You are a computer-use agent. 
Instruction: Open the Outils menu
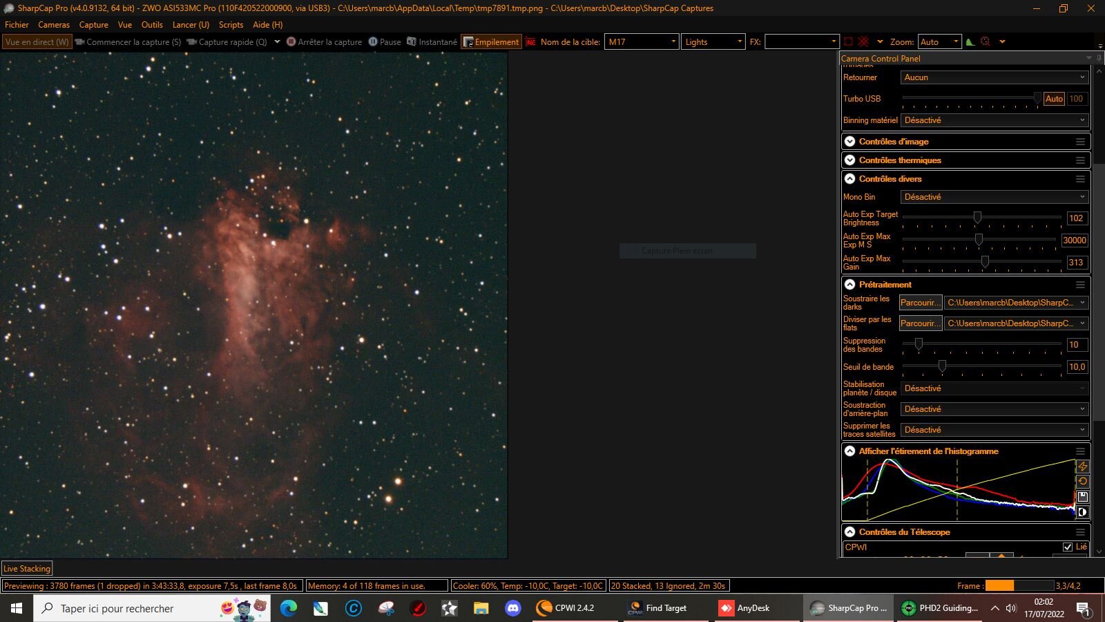152,25
